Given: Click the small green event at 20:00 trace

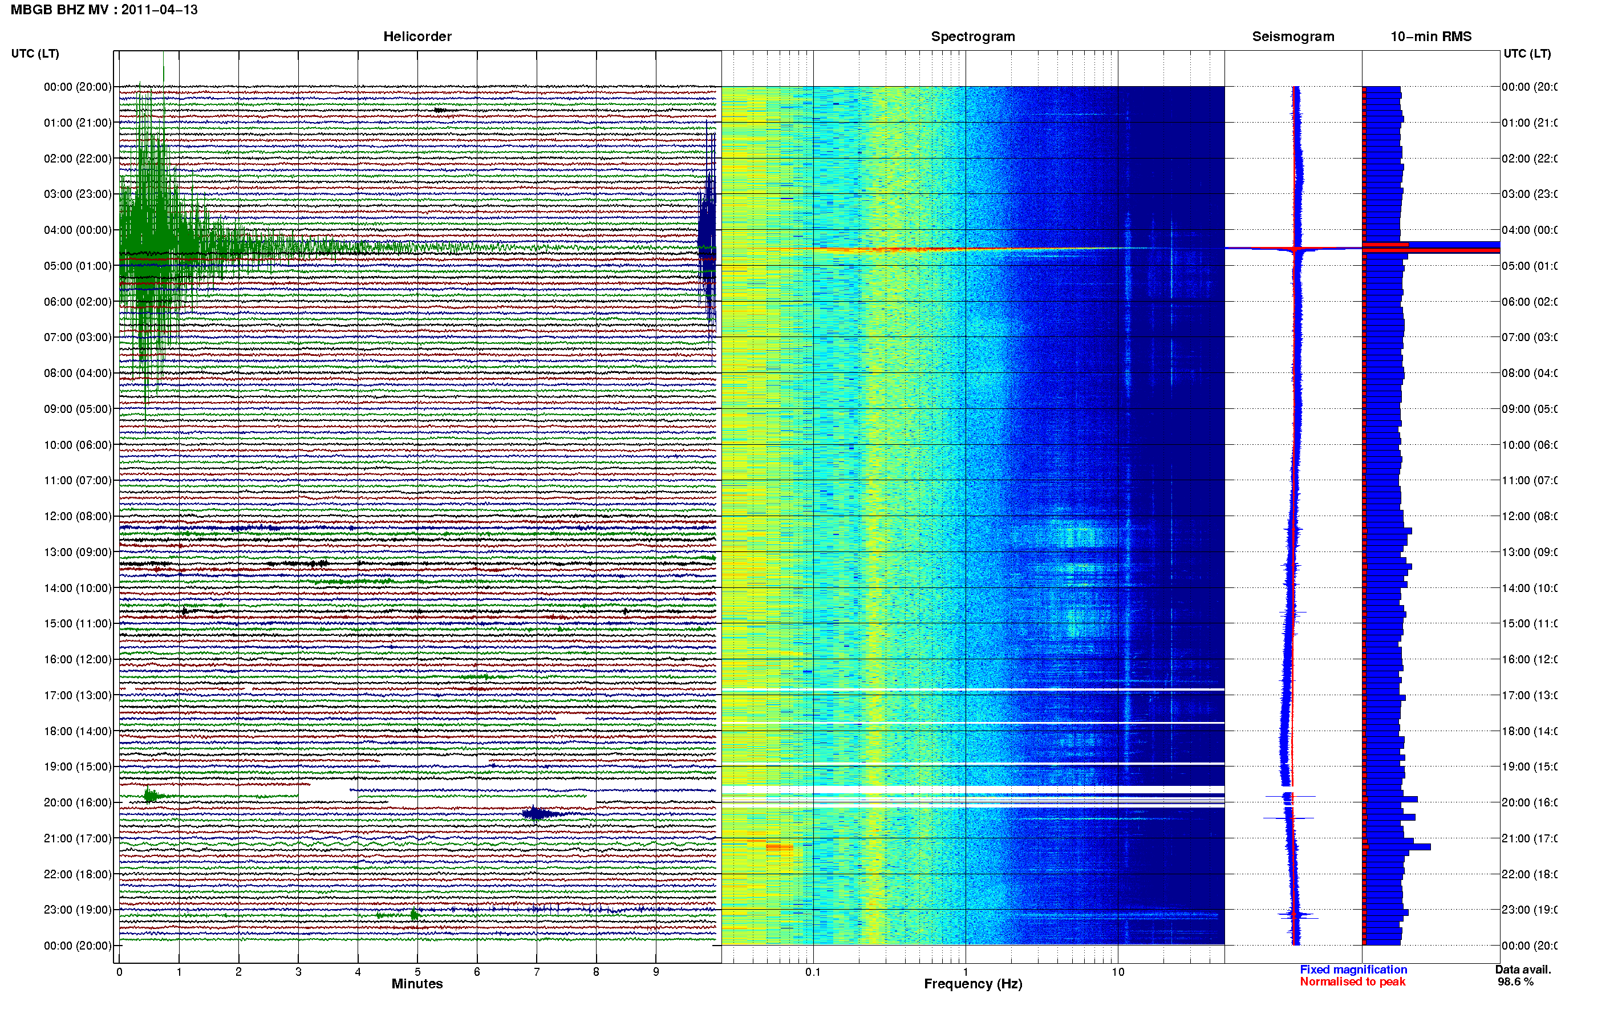Looking at the screenshot, I should click(x=152, y=796).
